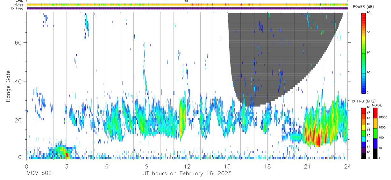Screen dimensions: 391x180
Task: Click the UT hours on February 16, 2025 title
Action: point(187,174)
